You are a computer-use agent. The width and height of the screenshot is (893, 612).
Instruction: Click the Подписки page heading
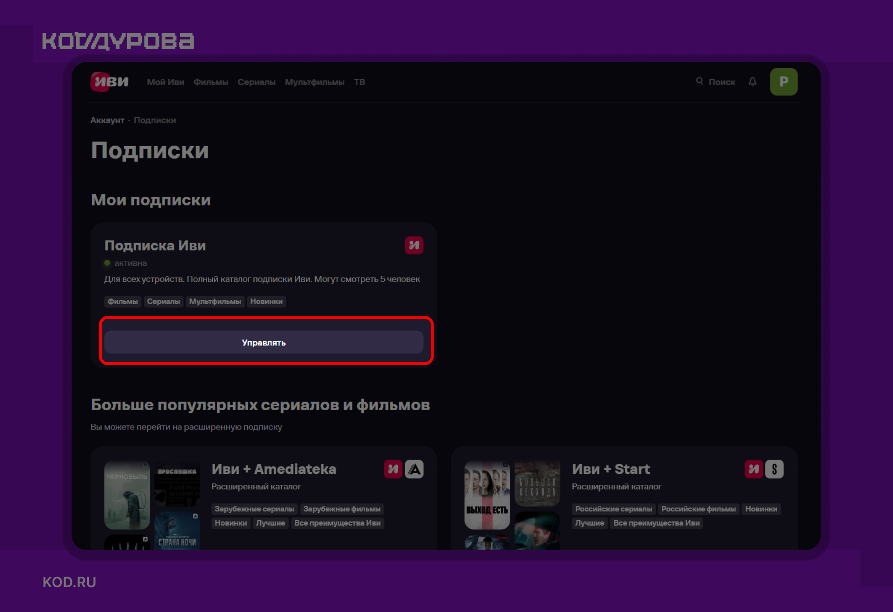tap(150, 150)
